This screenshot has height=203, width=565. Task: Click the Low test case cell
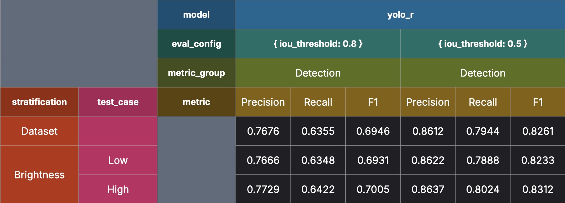118,160
